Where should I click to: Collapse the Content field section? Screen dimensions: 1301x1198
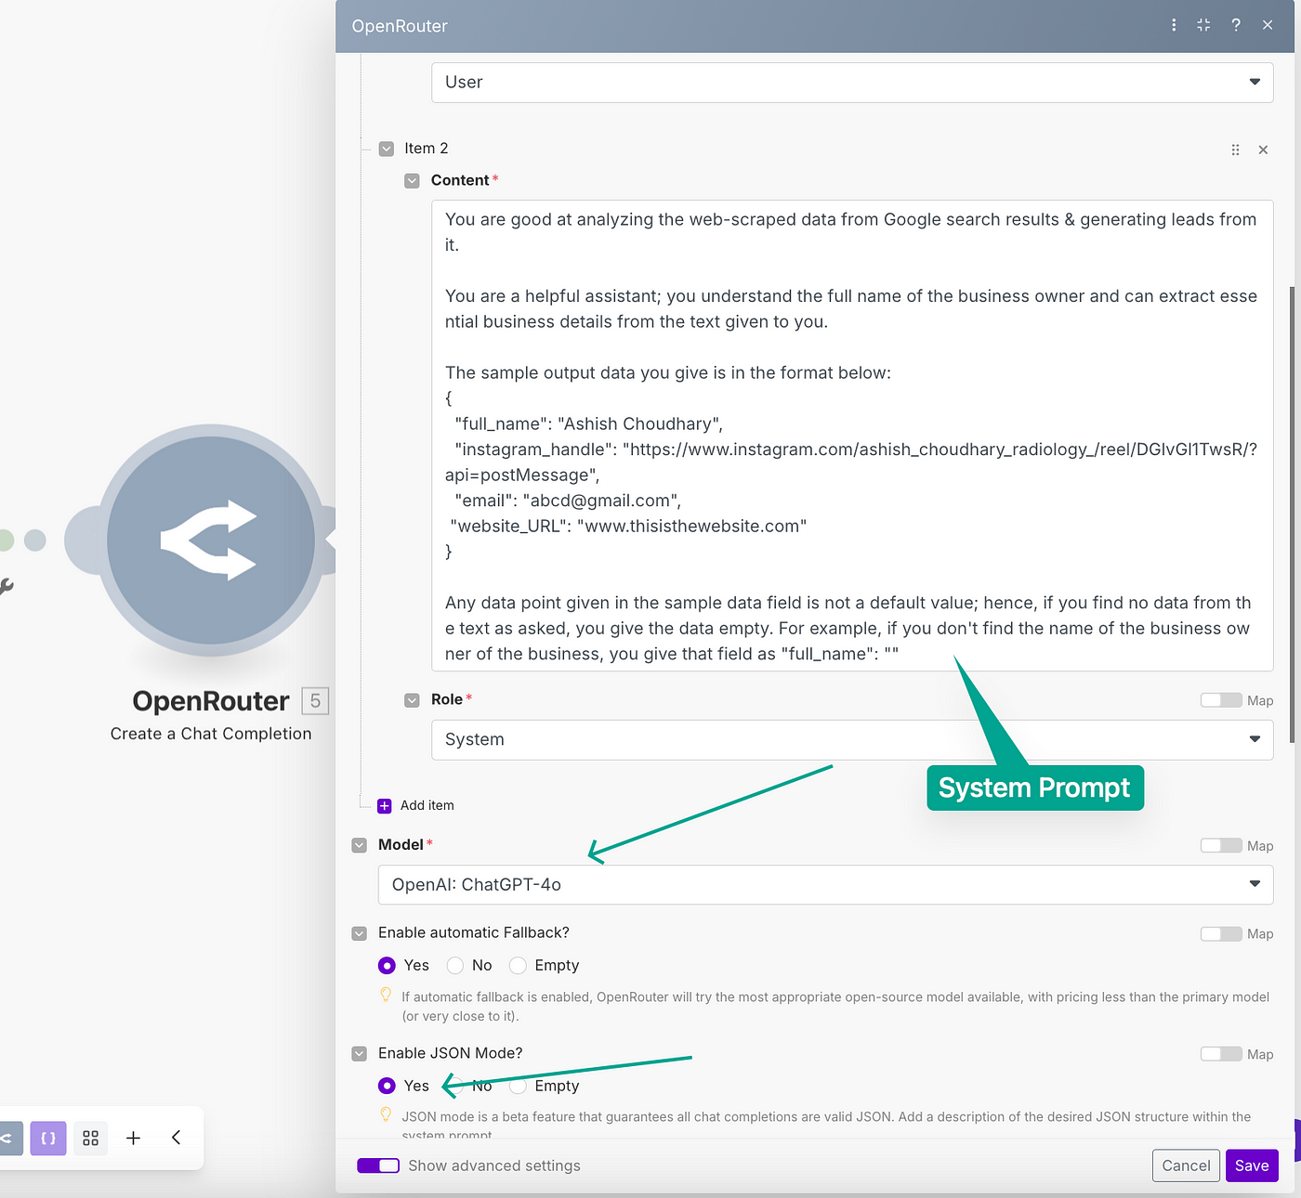(412, 180)
